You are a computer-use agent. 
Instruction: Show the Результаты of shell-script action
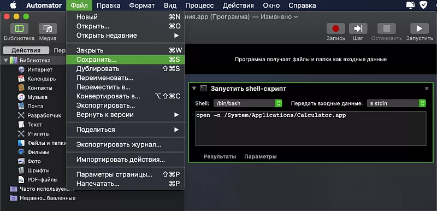coord(220,156)
